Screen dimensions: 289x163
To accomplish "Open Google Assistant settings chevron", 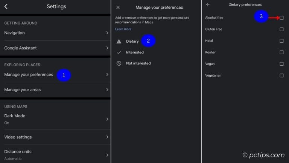I will click(107, 48).
